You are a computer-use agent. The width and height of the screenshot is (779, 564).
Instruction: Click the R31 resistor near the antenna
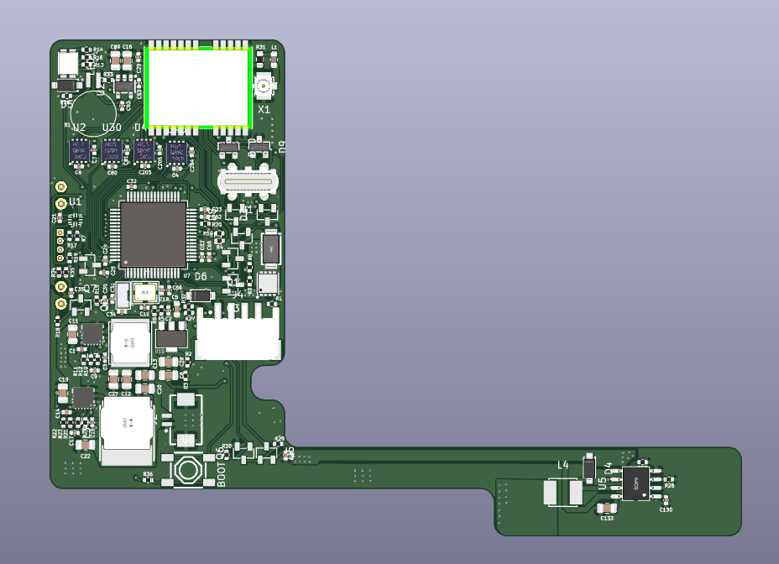pyautogui.click(x=260, y=60)
